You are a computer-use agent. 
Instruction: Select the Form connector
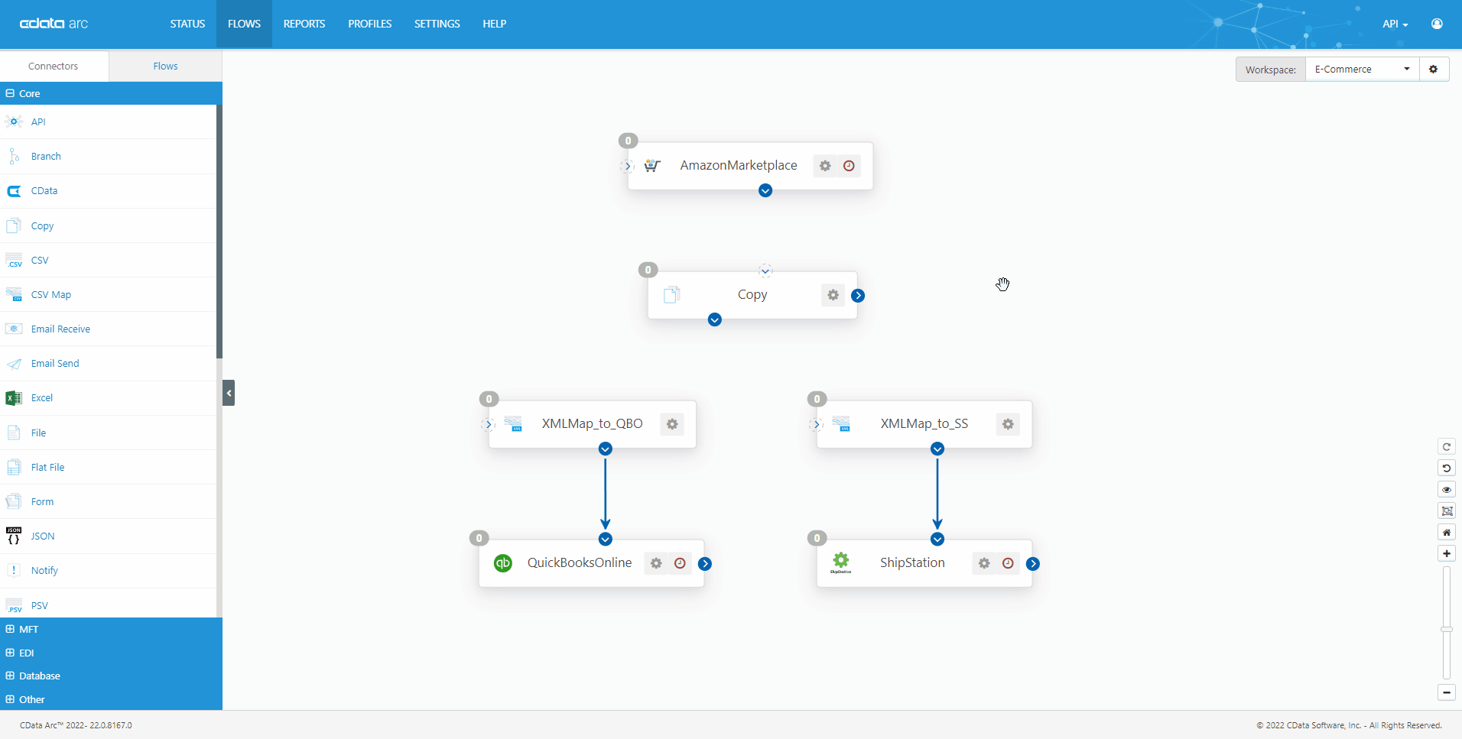108,502
